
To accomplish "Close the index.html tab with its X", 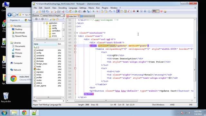I will 79,16.
